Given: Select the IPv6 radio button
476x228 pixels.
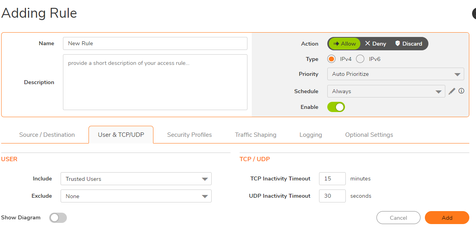Looking at the screenshot, I should click(x=360, y=59).
